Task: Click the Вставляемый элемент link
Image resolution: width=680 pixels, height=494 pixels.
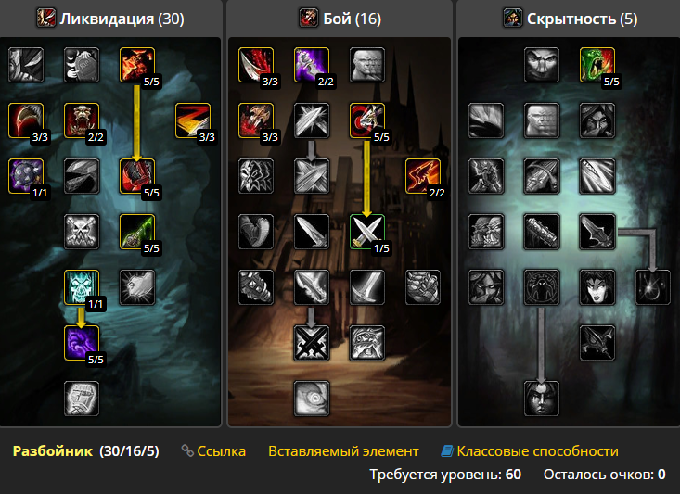Action: coord(343,451)
